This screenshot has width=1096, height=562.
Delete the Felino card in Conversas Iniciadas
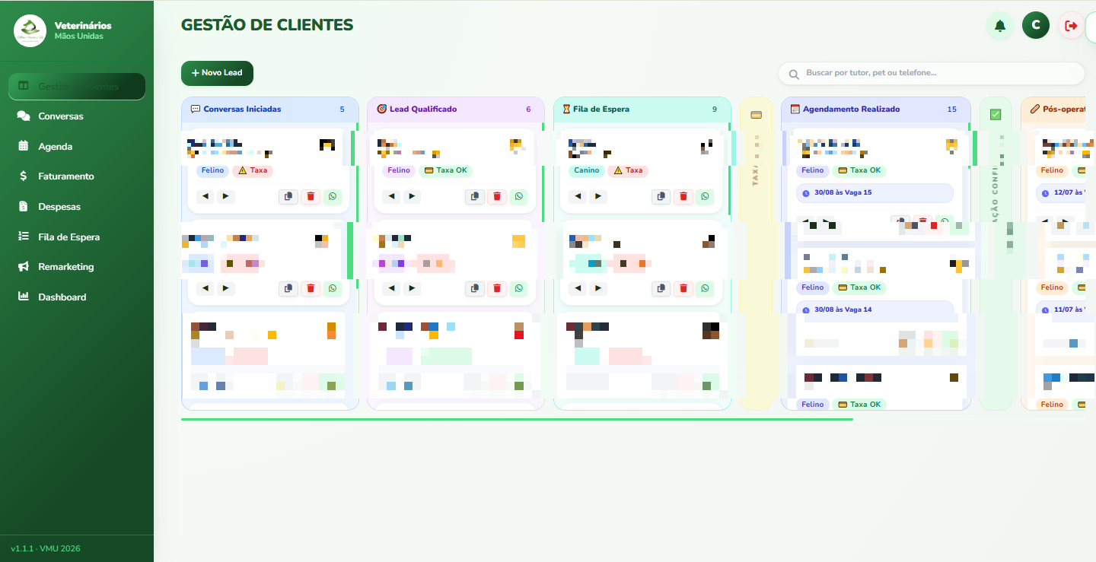(311, 196)
